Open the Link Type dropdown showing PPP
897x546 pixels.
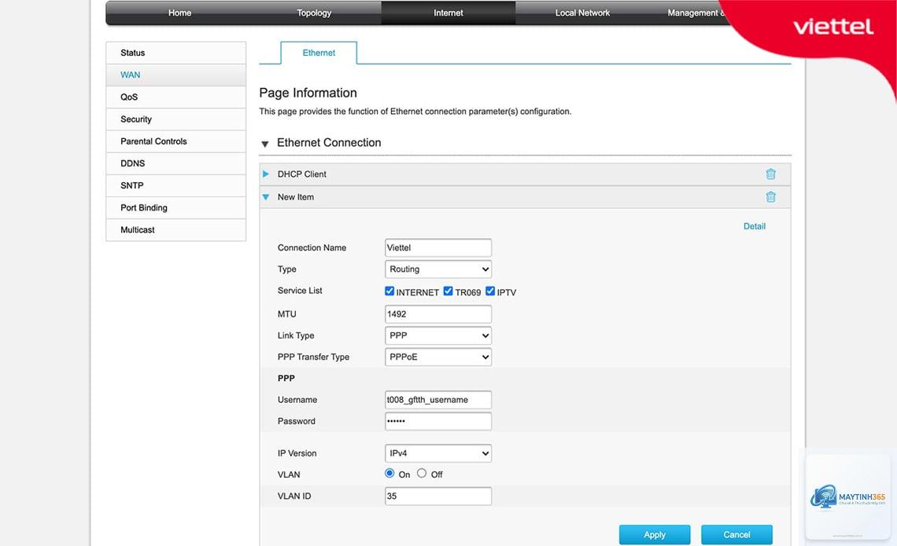438,335
